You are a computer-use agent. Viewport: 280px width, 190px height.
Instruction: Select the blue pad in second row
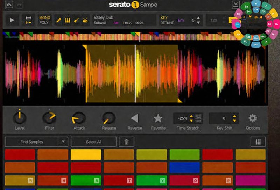point(185,168)
